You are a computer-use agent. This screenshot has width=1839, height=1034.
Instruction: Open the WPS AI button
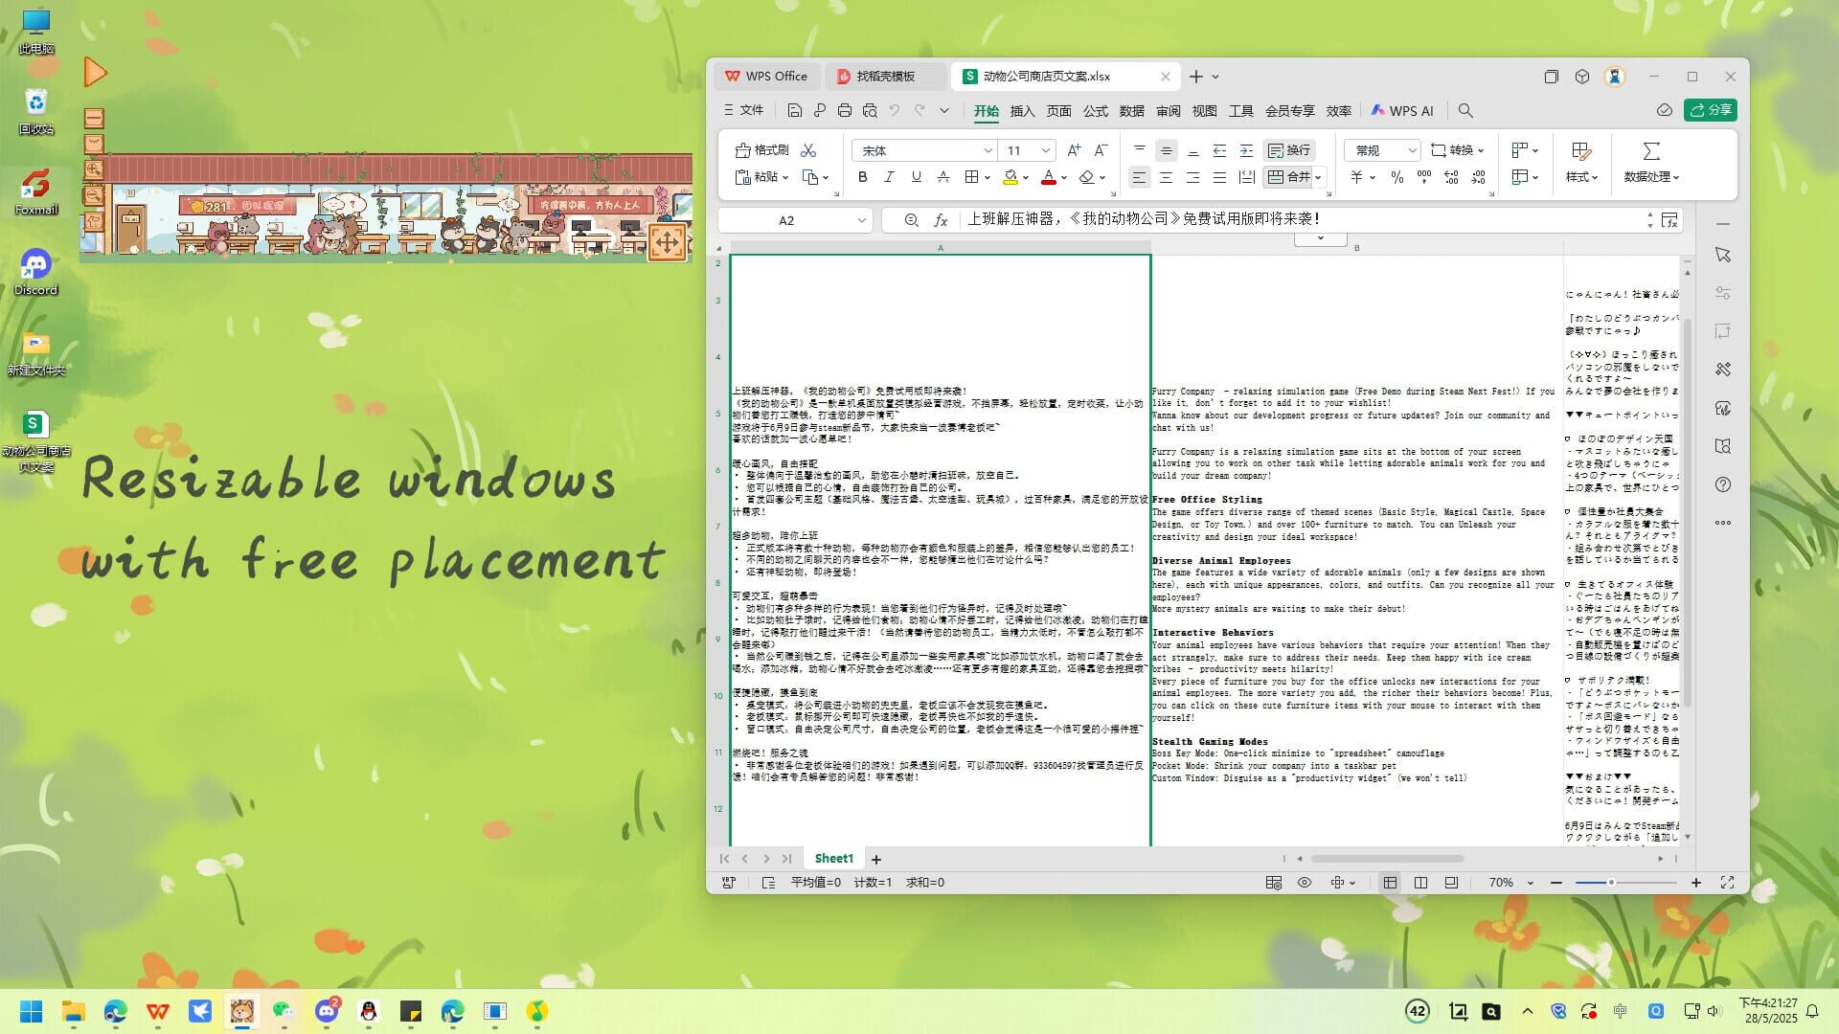pyautogui.click(x=1402, y=111)
